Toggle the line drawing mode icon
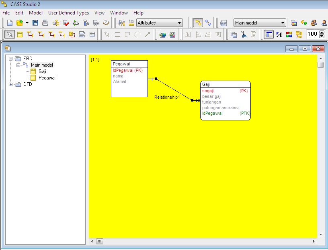Screen dimensions: 328x250 [117, 34]
